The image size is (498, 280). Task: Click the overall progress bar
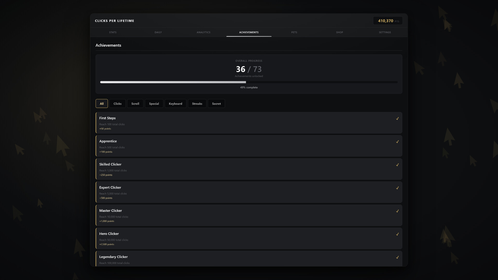tap(249, 82)
